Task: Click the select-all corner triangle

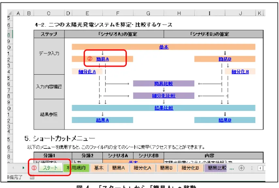Action: click(10, 13)
